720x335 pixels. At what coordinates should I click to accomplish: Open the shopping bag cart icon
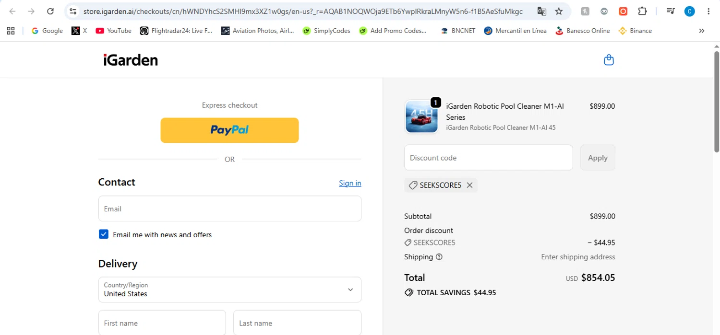[x=609, y=60]
